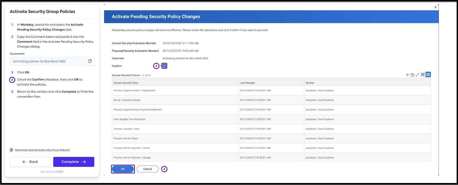Select the highlighted blue grid view icon
This screenshot has width=458, height=185.
point(428,75)
